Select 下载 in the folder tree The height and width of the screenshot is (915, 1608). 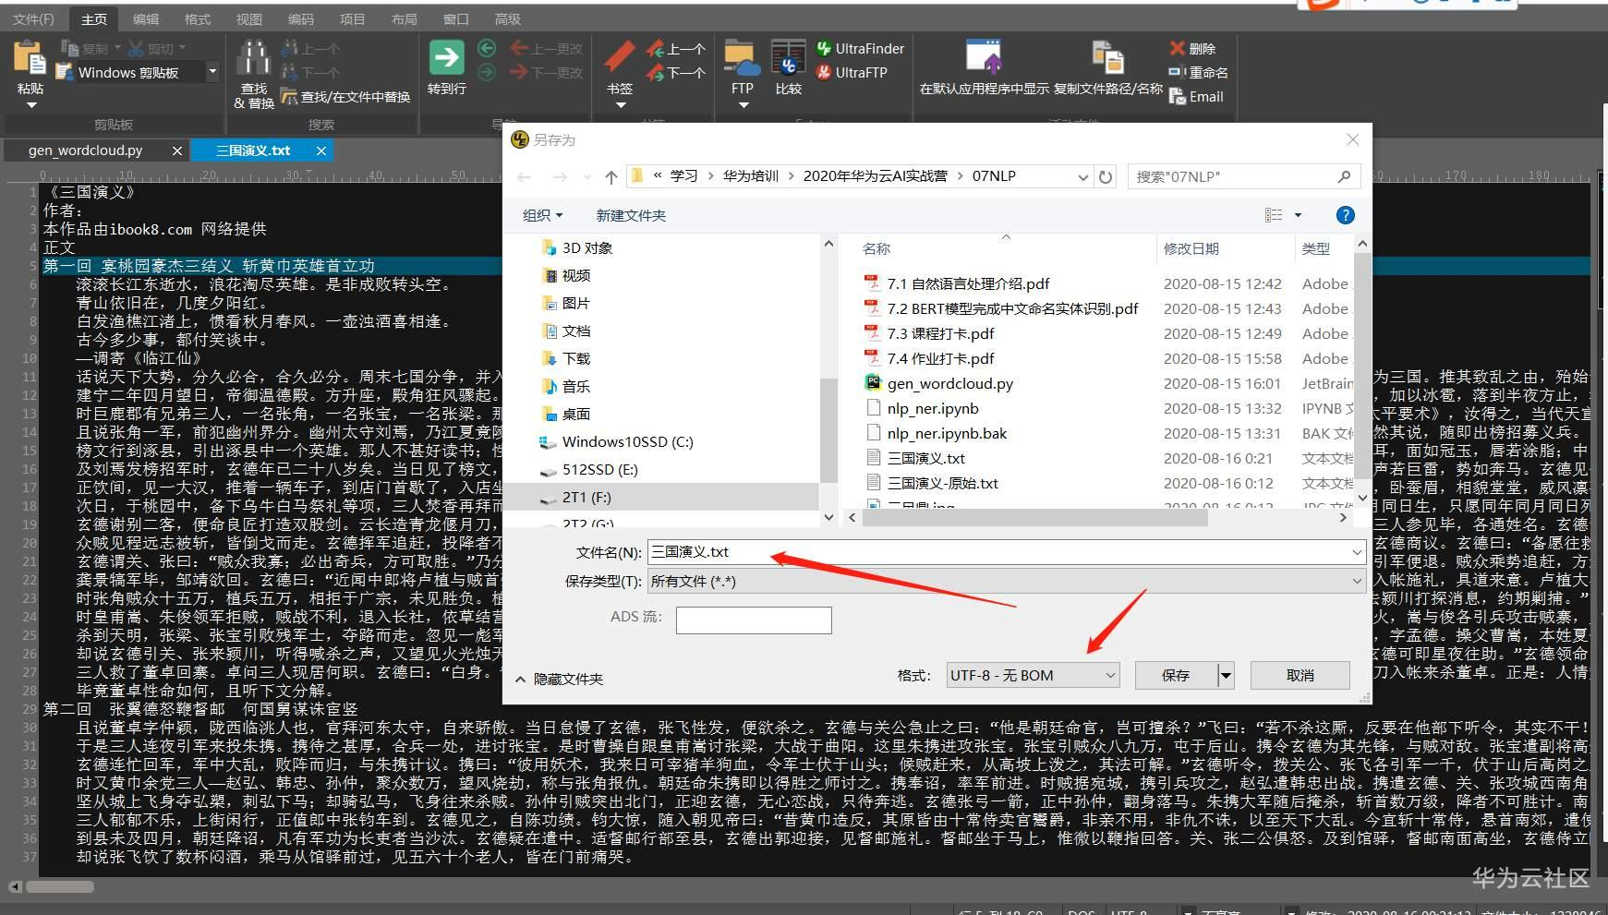point(576,358)
